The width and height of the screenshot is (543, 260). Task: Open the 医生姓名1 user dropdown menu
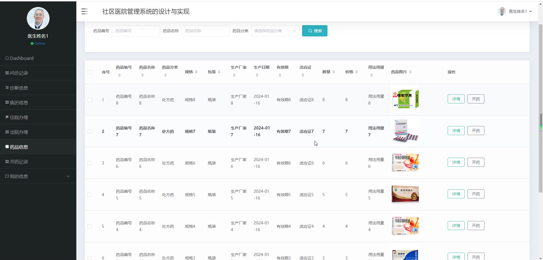pyautogui.click(x=520, y=11)
